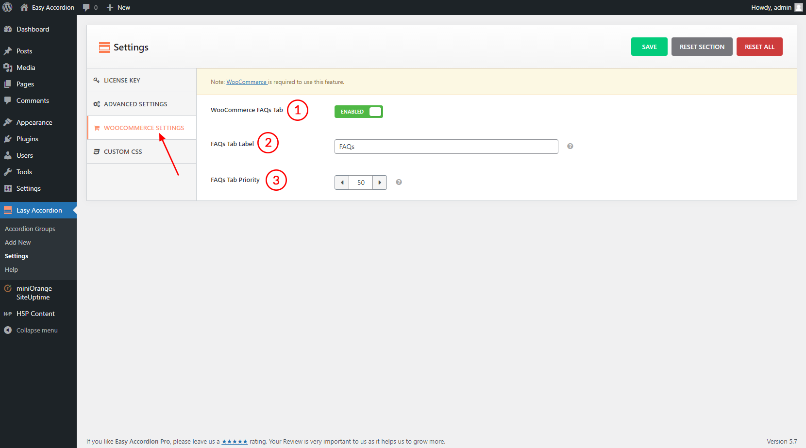The height and width of the screenshot is (448, 806).
Task: Click the green Save button
Action: (649, 47)
